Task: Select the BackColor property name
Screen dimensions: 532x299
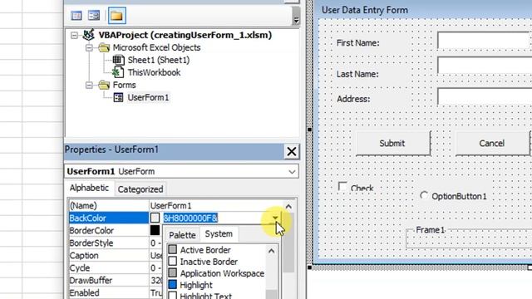Action: (x=109, y=218)
